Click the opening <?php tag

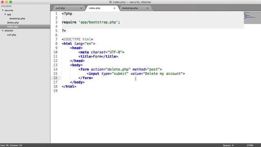pos(67,13)
